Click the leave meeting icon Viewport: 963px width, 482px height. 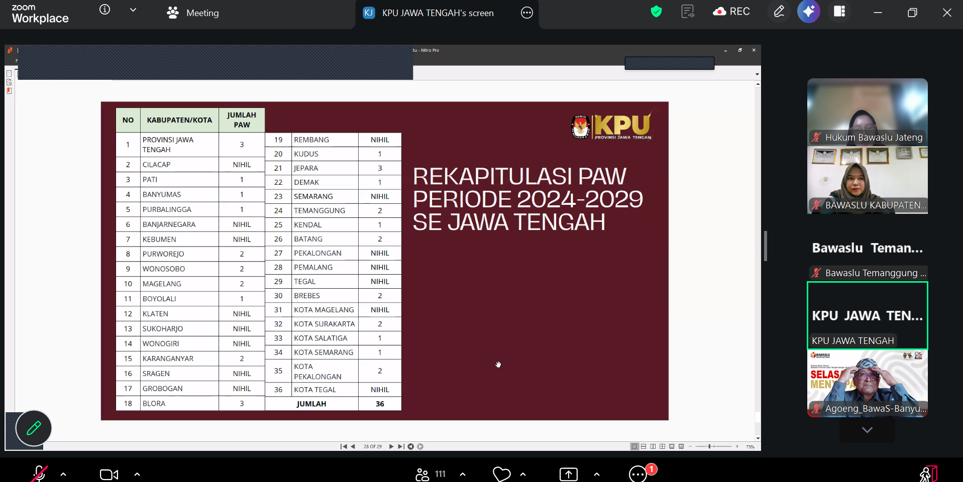click(x=928, y=474)
